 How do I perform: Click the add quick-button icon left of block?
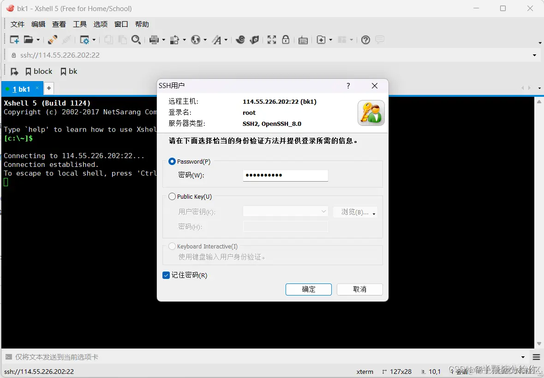tap(14, 72)
